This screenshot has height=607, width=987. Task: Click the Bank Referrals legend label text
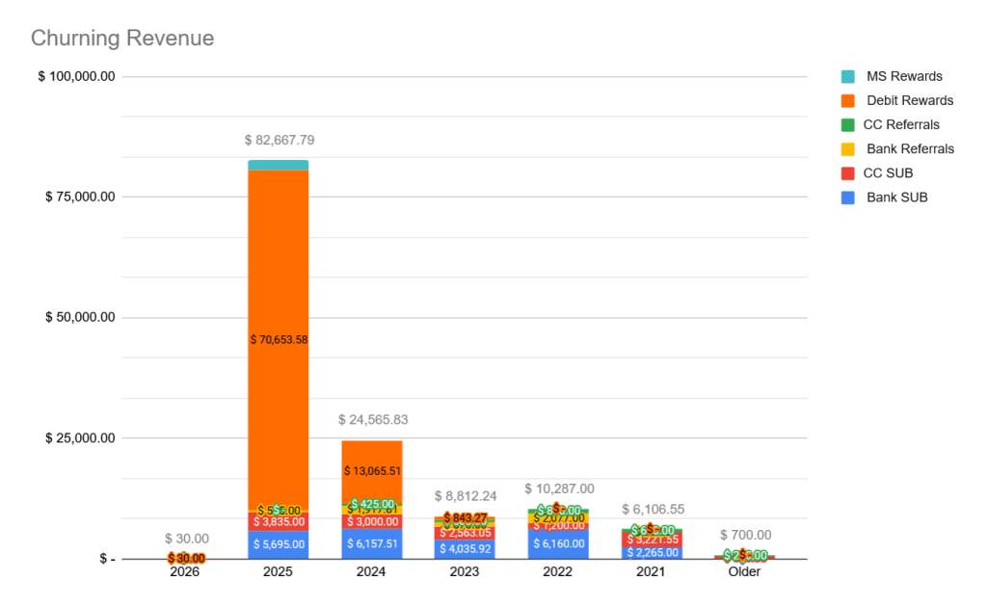(x=910, y=148)
